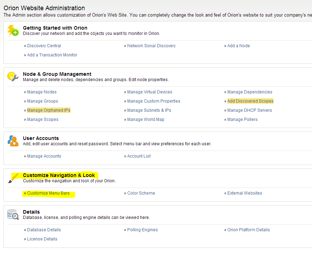View Database Details

pyautogui.click(x=44, y=230)
